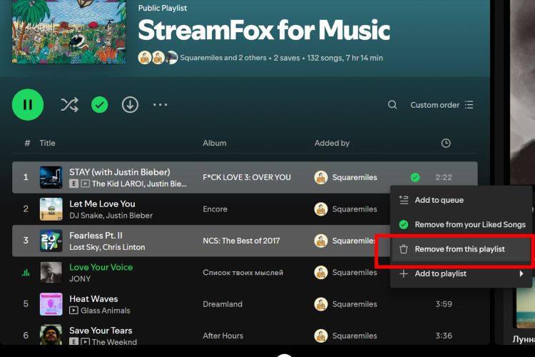Click the STAY album art thumbnail

point(51,177)
